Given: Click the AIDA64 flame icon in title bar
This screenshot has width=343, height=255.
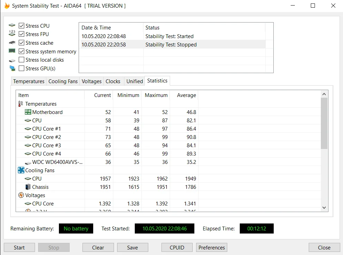Looking at the screenshot, I should point(7,6).
